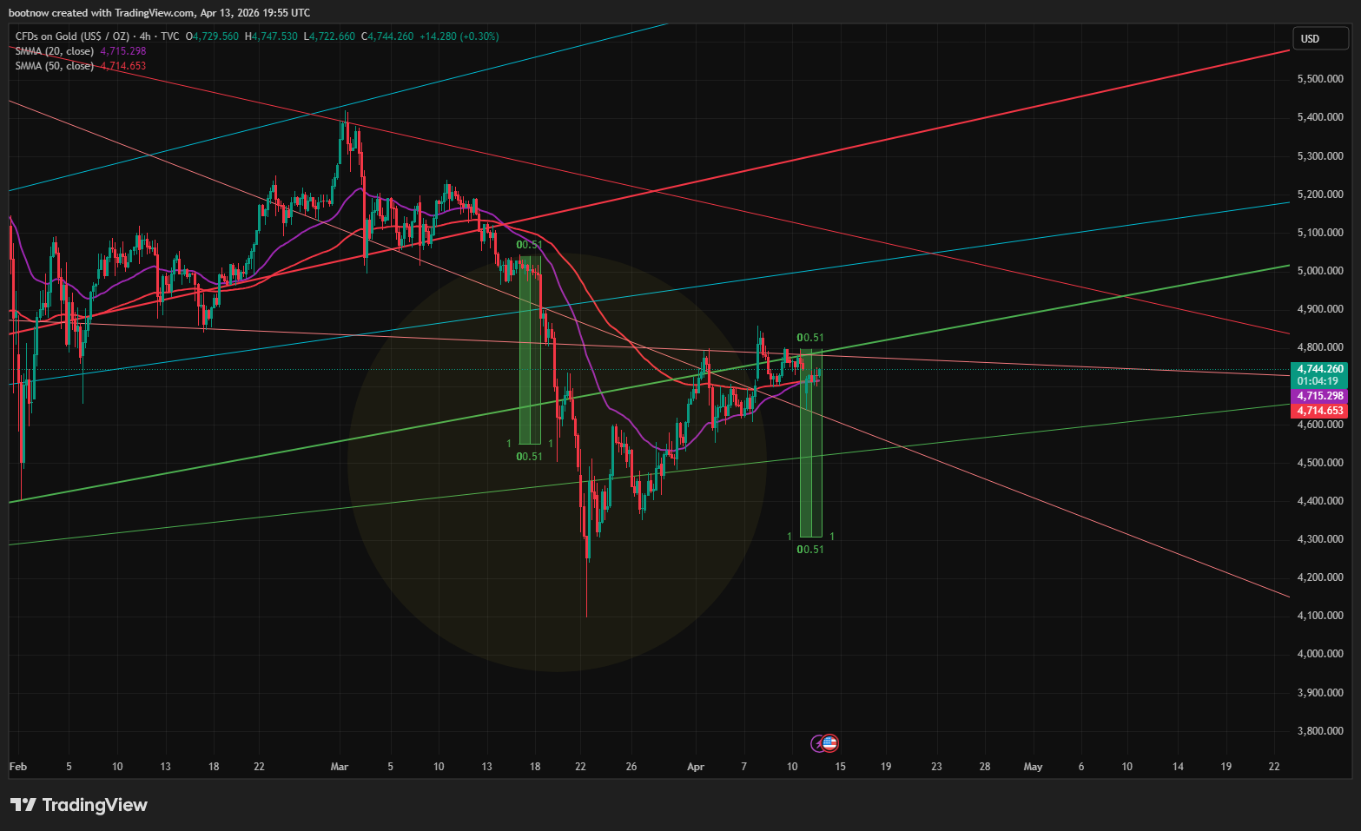Click the "May" label on the time axis
This screenshot has height=831, width=1361.
1033,767
